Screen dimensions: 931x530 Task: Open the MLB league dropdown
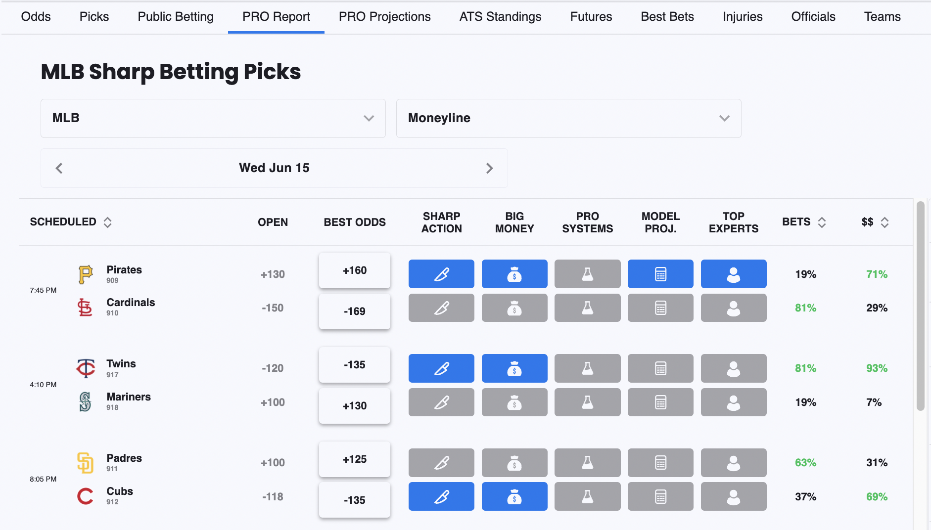click(213, 118)
